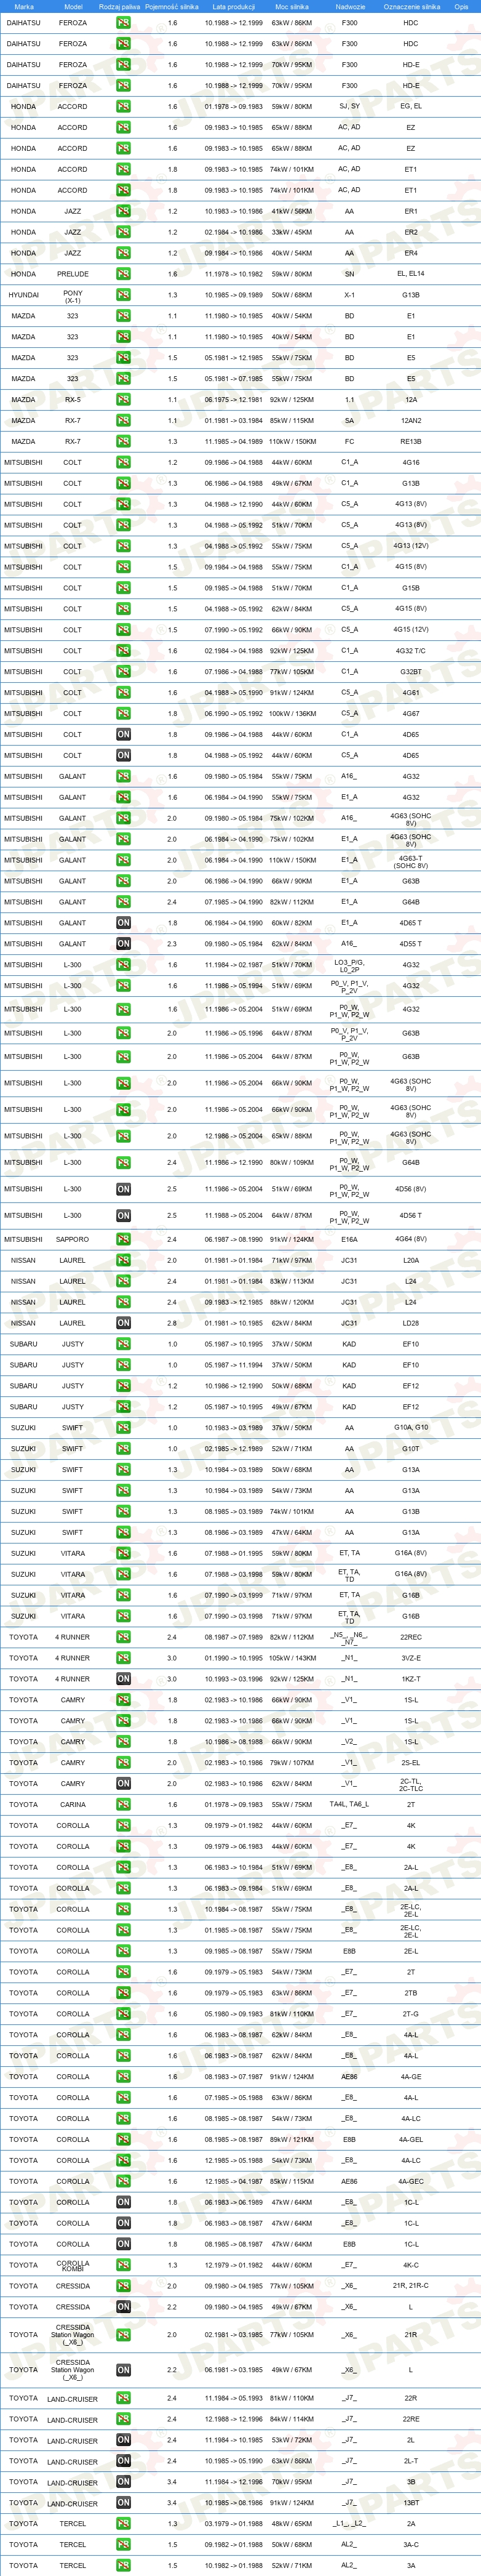
Task: Click engine code RE13B
Action: (x=411, y=441)
